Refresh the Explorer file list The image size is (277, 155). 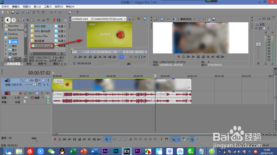click(23, 20)
